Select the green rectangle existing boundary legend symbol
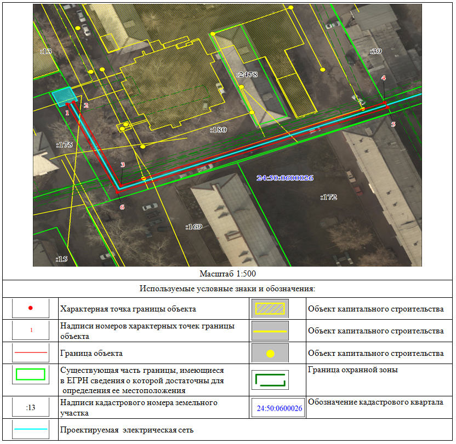The height and width of the screenshot is (444, 456). [31, 374]
